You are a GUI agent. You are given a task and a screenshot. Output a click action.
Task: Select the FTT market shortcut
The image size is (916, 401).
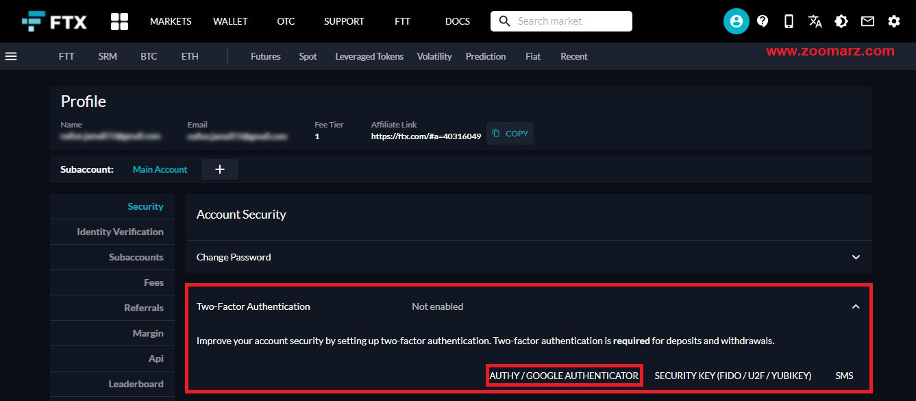click(x=66, y=56)
